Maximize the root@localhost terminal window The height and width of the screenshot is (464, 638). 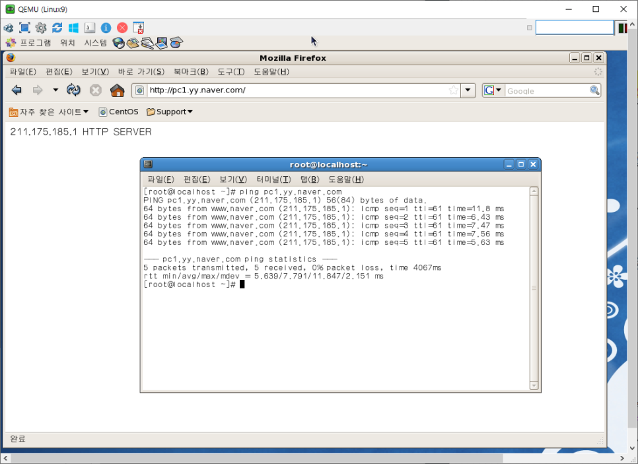click(521, 164)
